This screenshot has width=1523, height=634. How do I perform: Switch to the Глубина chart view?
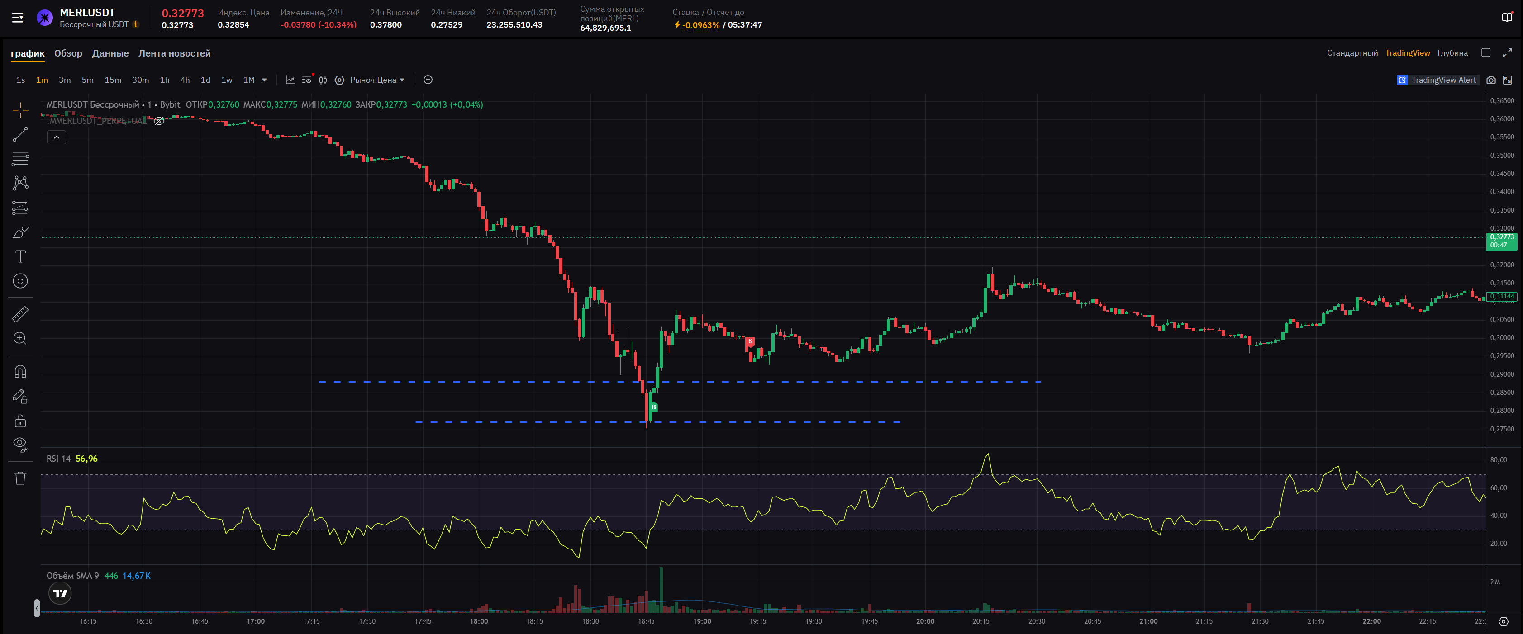1452,53
